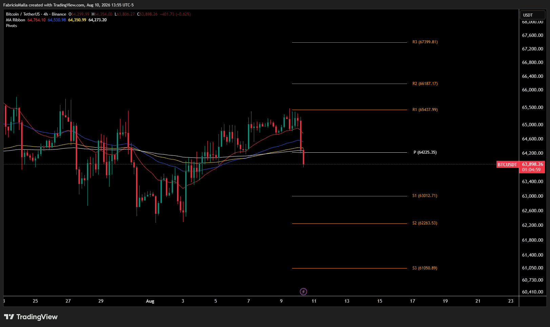Click date 29 on the time axis
The height and width of the screenshot is (327, 550).
[101, 301]
